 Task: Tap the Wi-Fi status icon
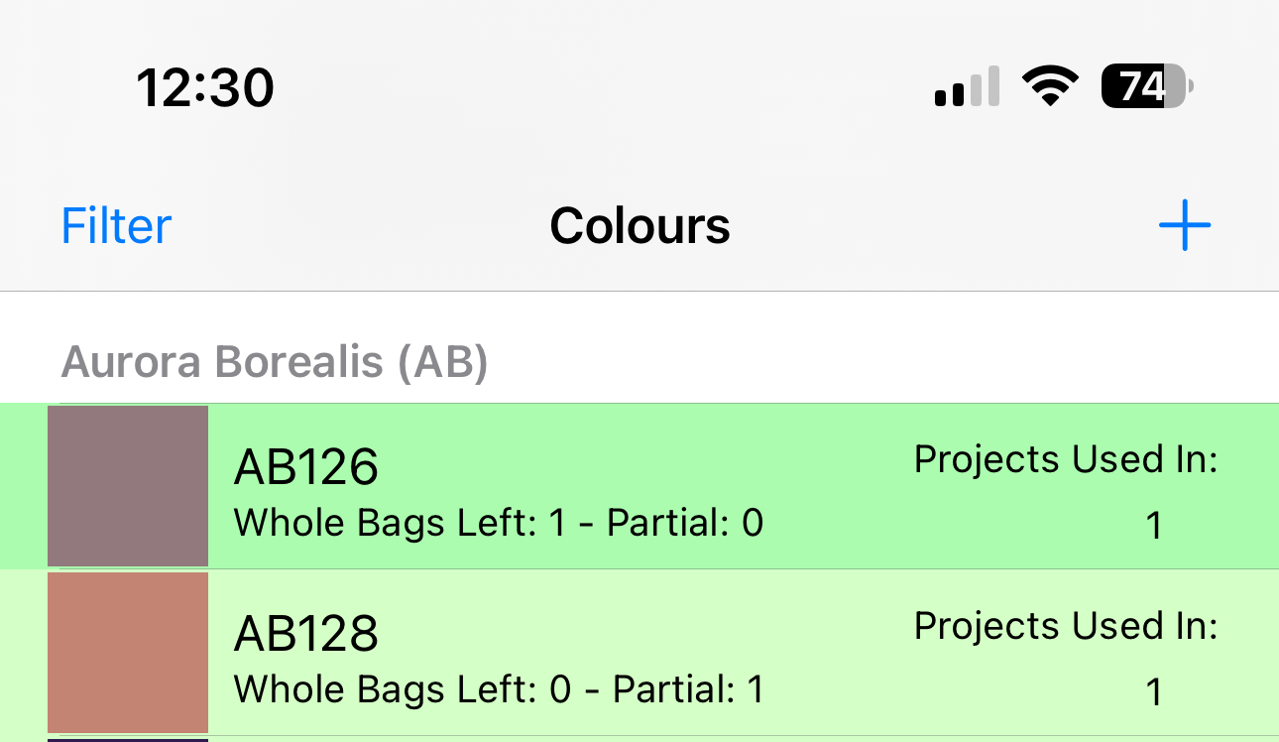1051,86
